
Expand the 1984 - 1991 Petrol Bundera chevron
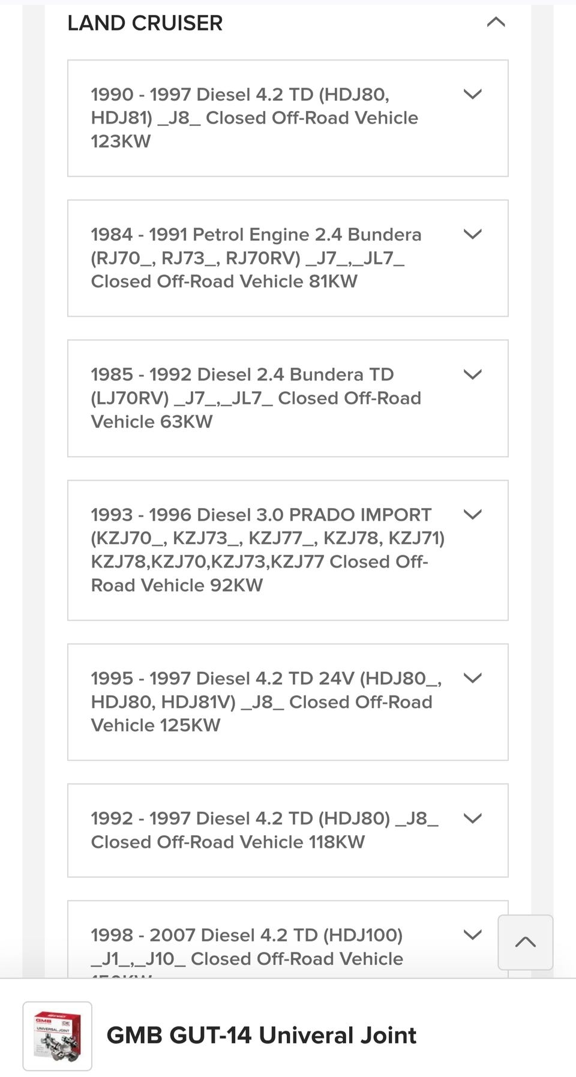tap(473, 234)
